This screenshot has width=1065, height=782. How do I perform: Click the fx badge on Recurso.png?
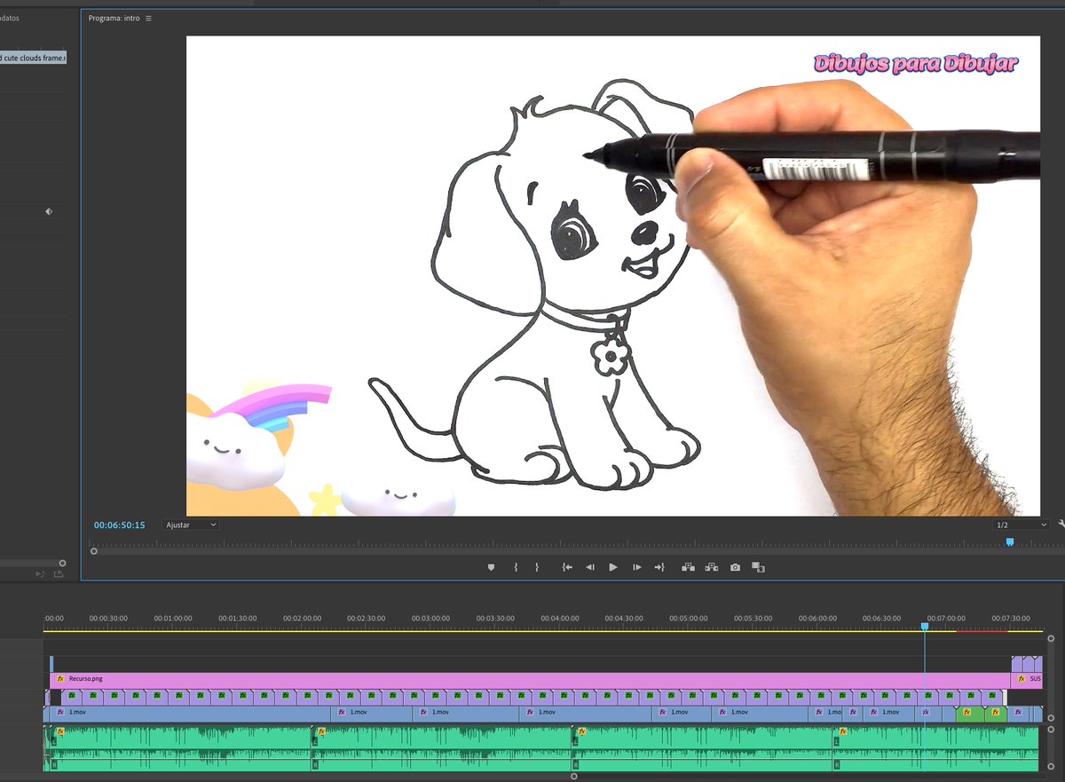[x=60, y=679]
